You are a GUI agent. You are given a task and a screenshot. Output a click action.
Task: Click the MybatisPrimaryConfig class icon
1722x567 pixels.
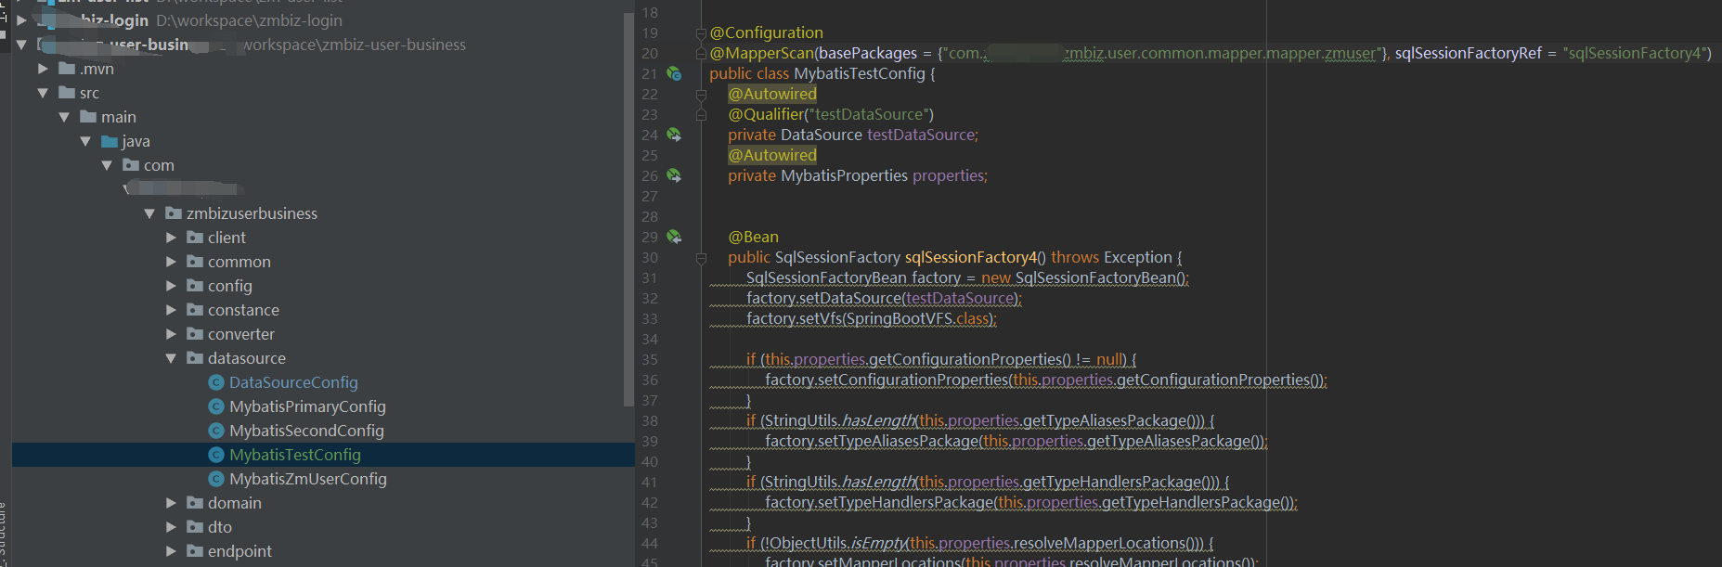click(216, 406)
